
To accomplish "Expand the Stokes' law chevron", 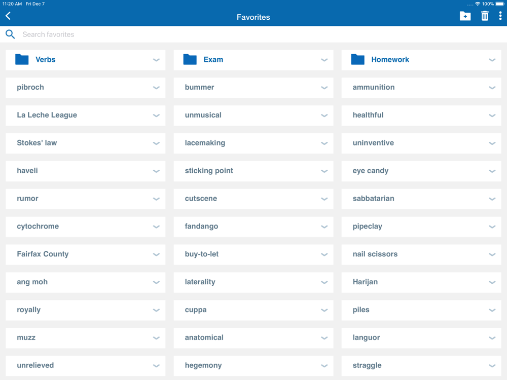I will coord(156,143).
